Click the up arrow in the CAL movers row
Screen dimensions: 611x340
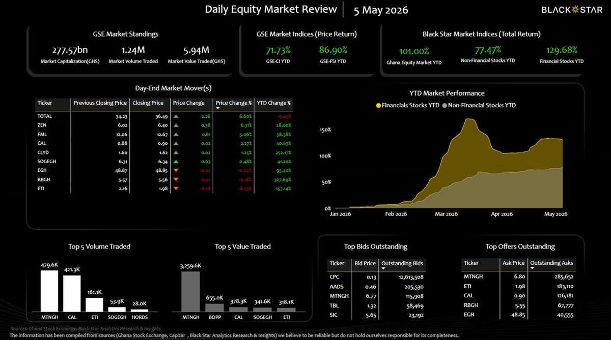[176, 143]
